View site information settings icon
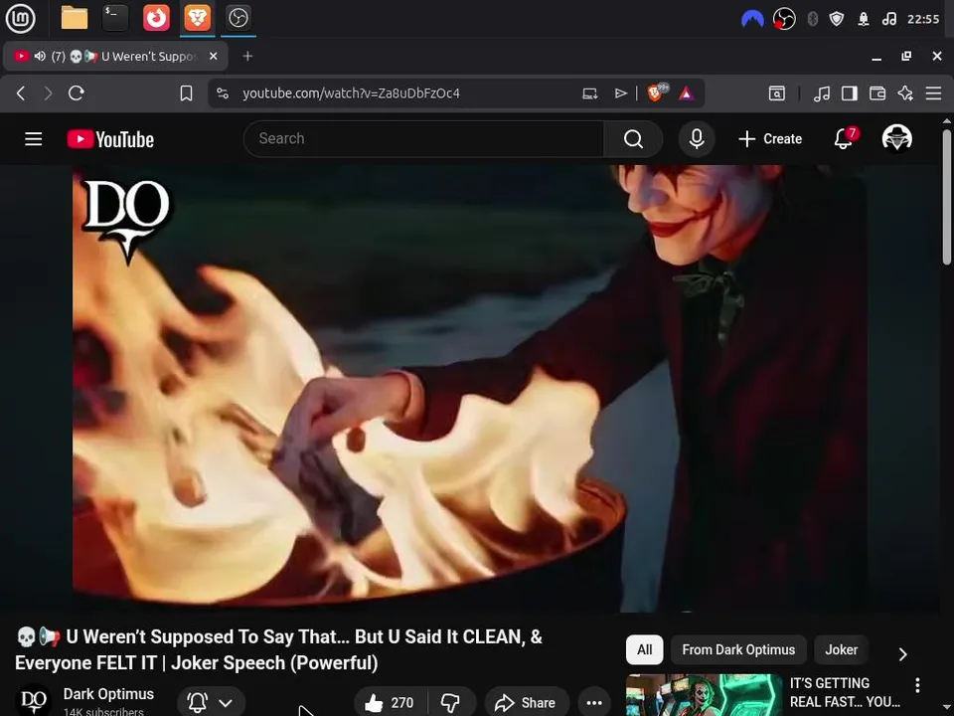 tap(223, 93)
